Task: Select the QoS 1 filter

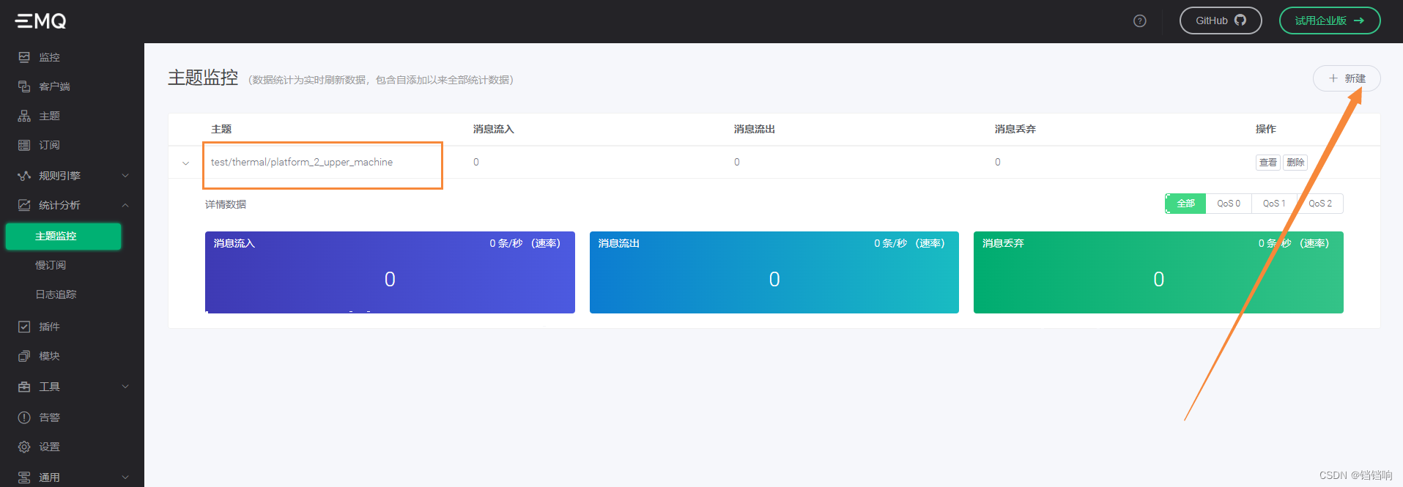Action: click(1274, 204)
